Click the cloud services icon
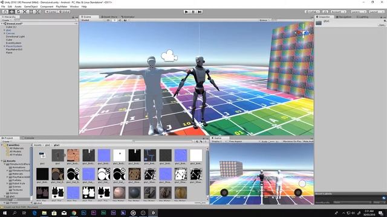Screen dimensions: 387x217 tap(325, 11)
